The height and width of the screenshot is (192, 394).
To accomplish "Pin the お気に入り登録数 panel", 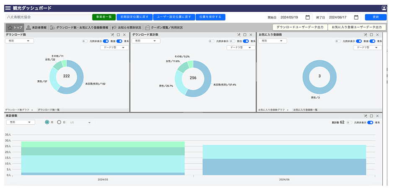I will pyautogui.click(x=365, y=35).
